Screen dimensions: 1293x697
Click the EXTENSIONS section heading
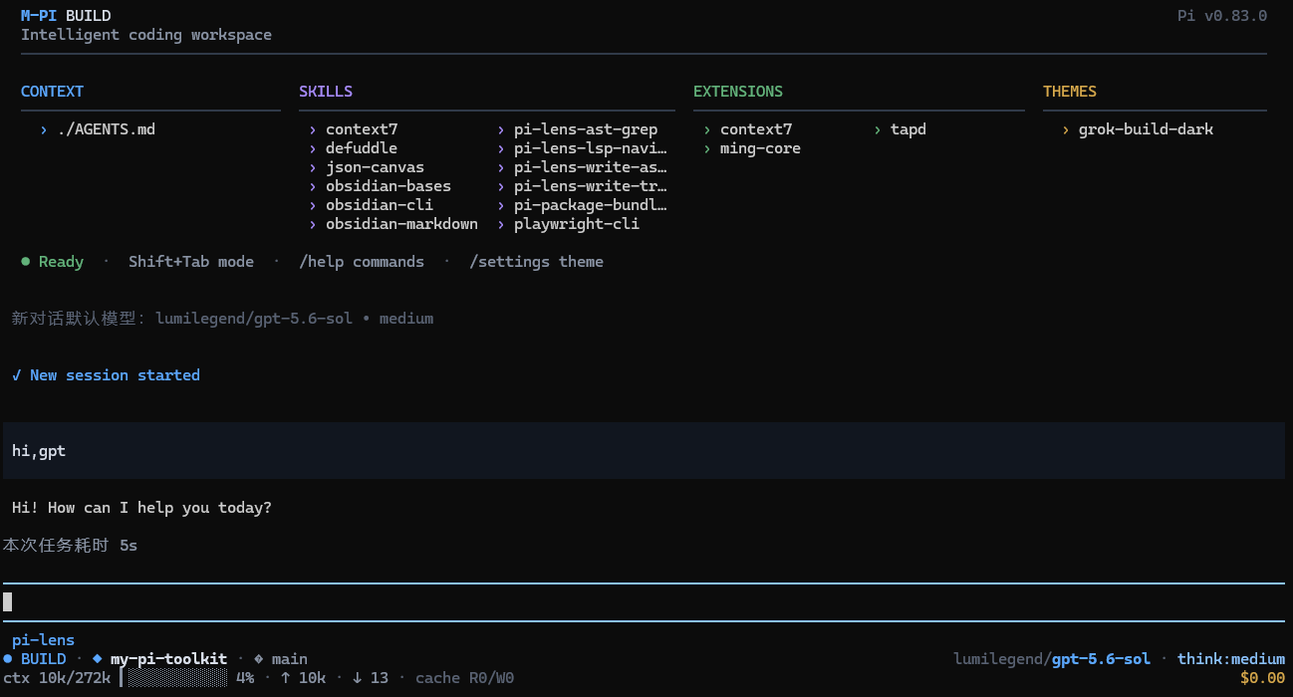(738, 92)
